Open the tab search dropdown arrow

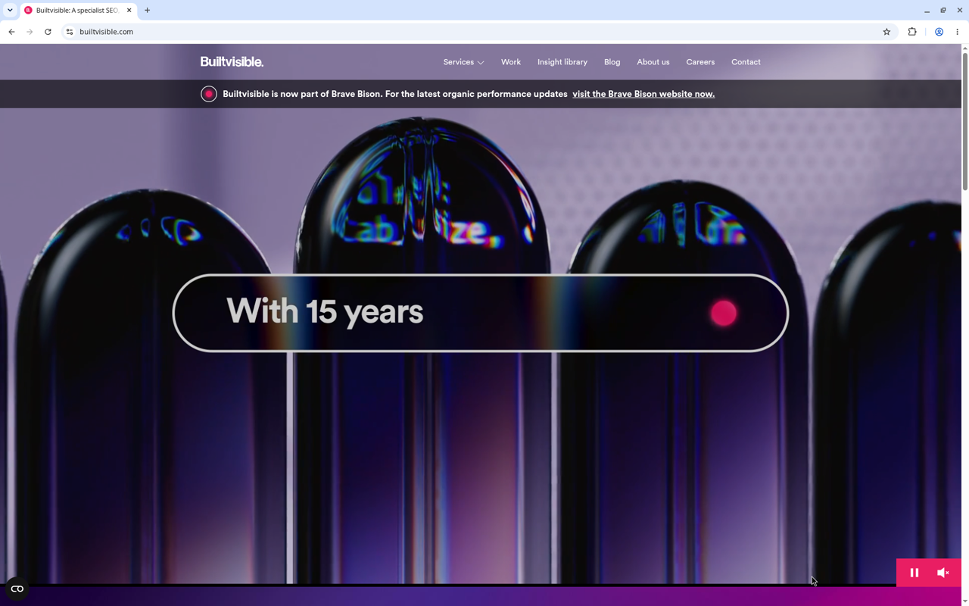click(10, 11)
